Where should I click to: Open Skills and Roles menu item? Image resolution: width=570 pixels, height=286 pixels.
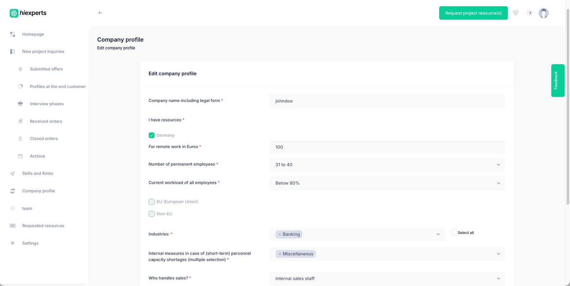pyautogui.click(x=37, y=173)
